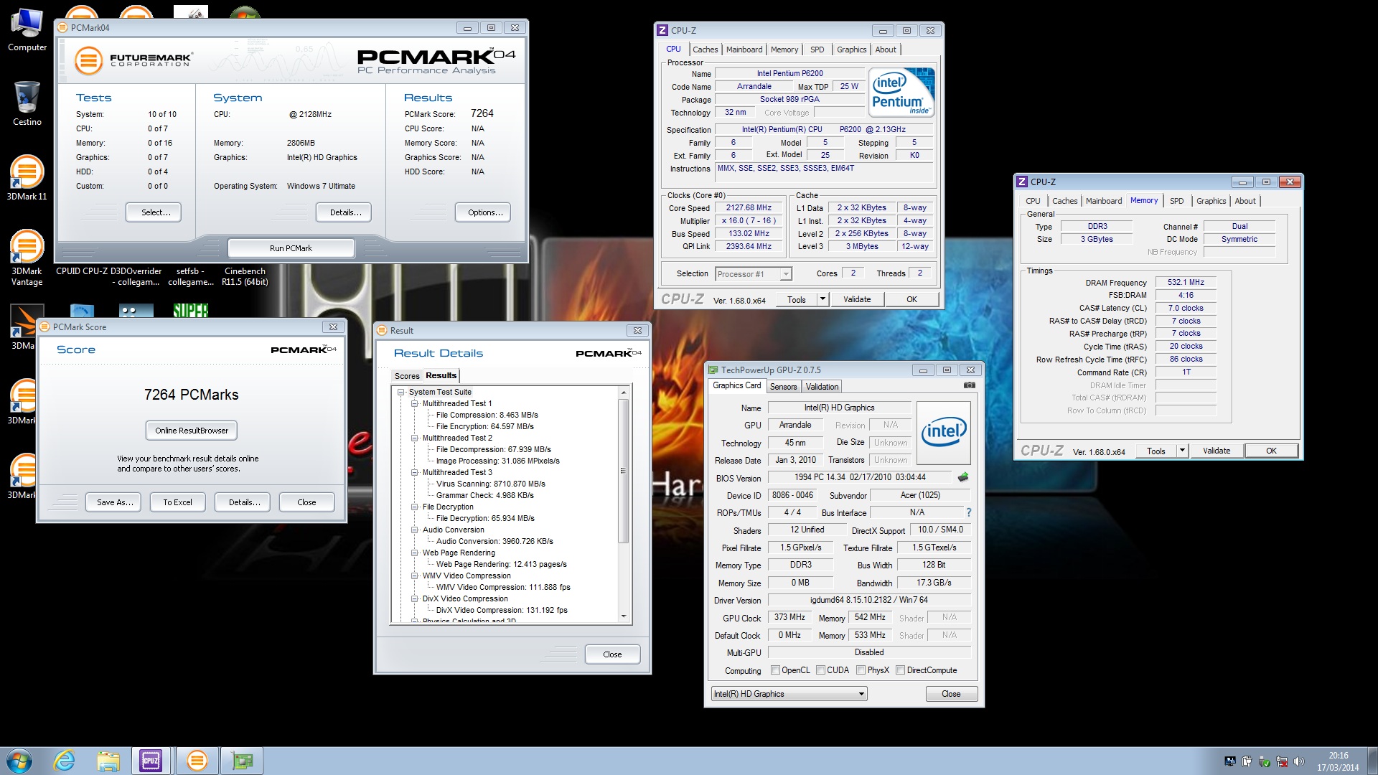
Task: Click scroll down arrow in Result tree
Action: click(x=623, y=616)
